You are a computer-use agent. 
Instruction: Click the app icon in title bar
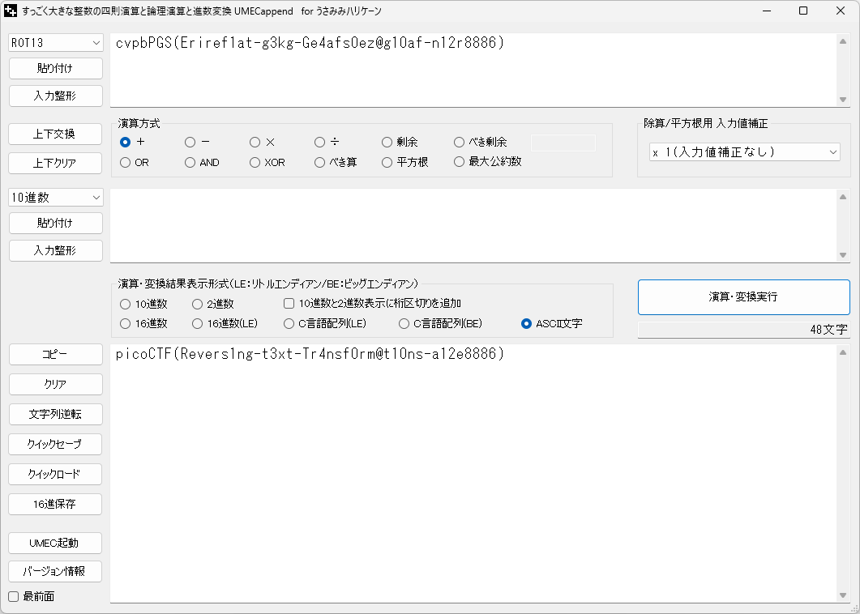tap(11, 11)
